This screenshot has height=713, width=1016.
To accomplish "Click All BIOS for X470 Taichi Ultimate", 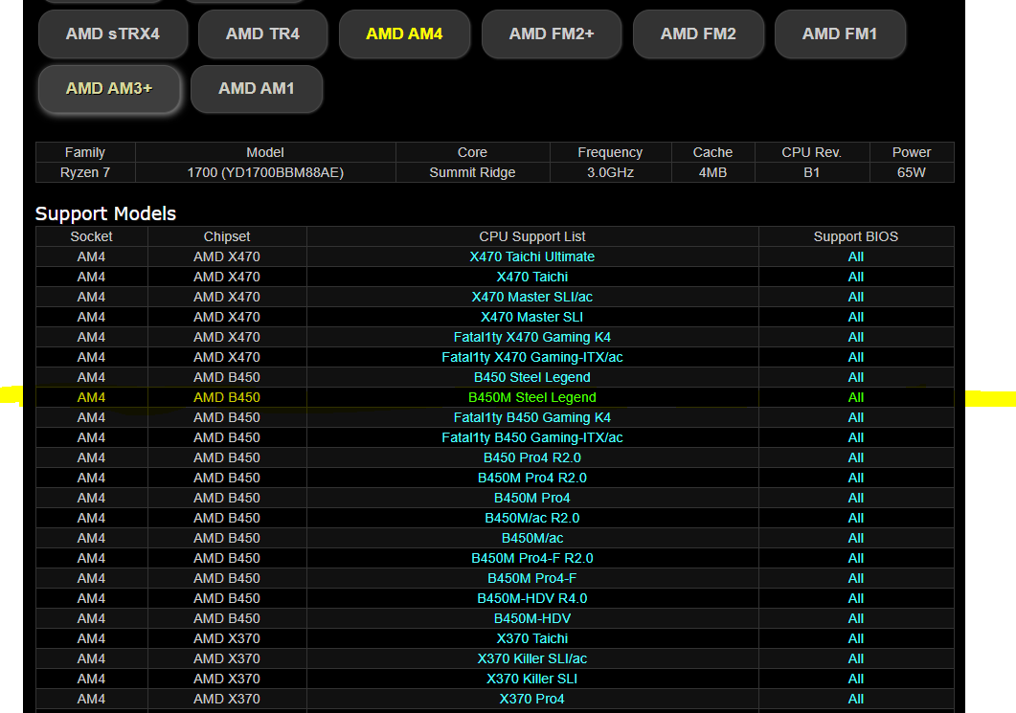I will point(856,256).
